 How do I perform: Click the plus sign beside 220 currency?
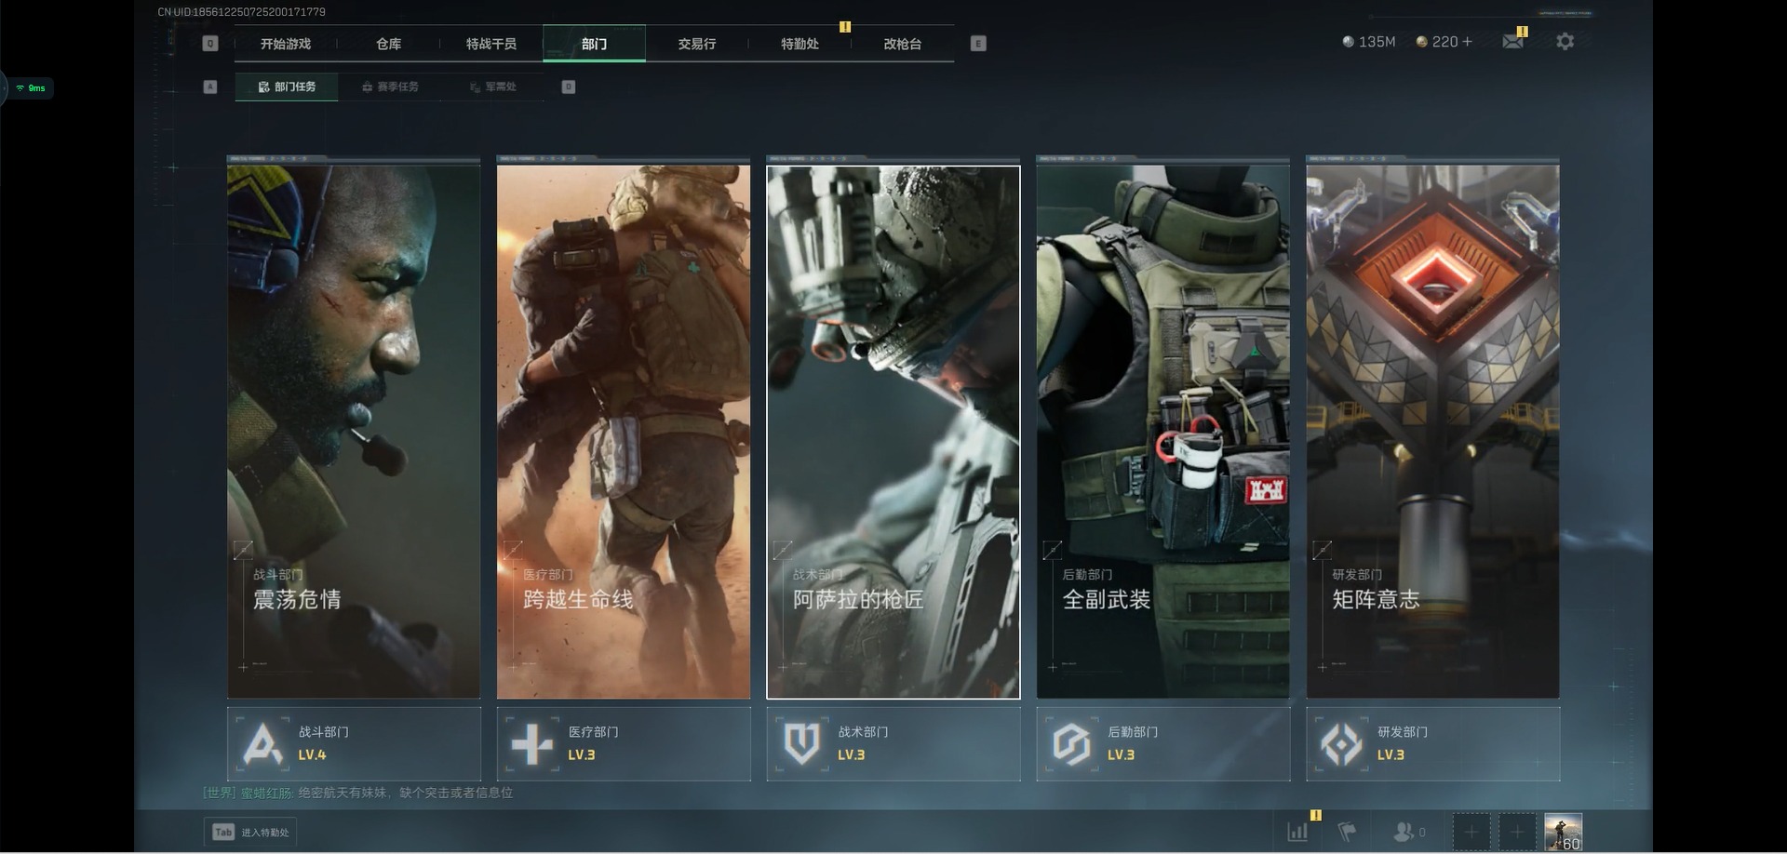pyautogui.click(x=1468, y=42)
